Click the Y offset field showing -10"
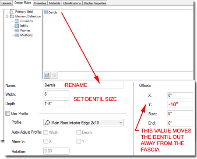The width and height of the screenshot is (197, 159). click(x=180, y=104)
